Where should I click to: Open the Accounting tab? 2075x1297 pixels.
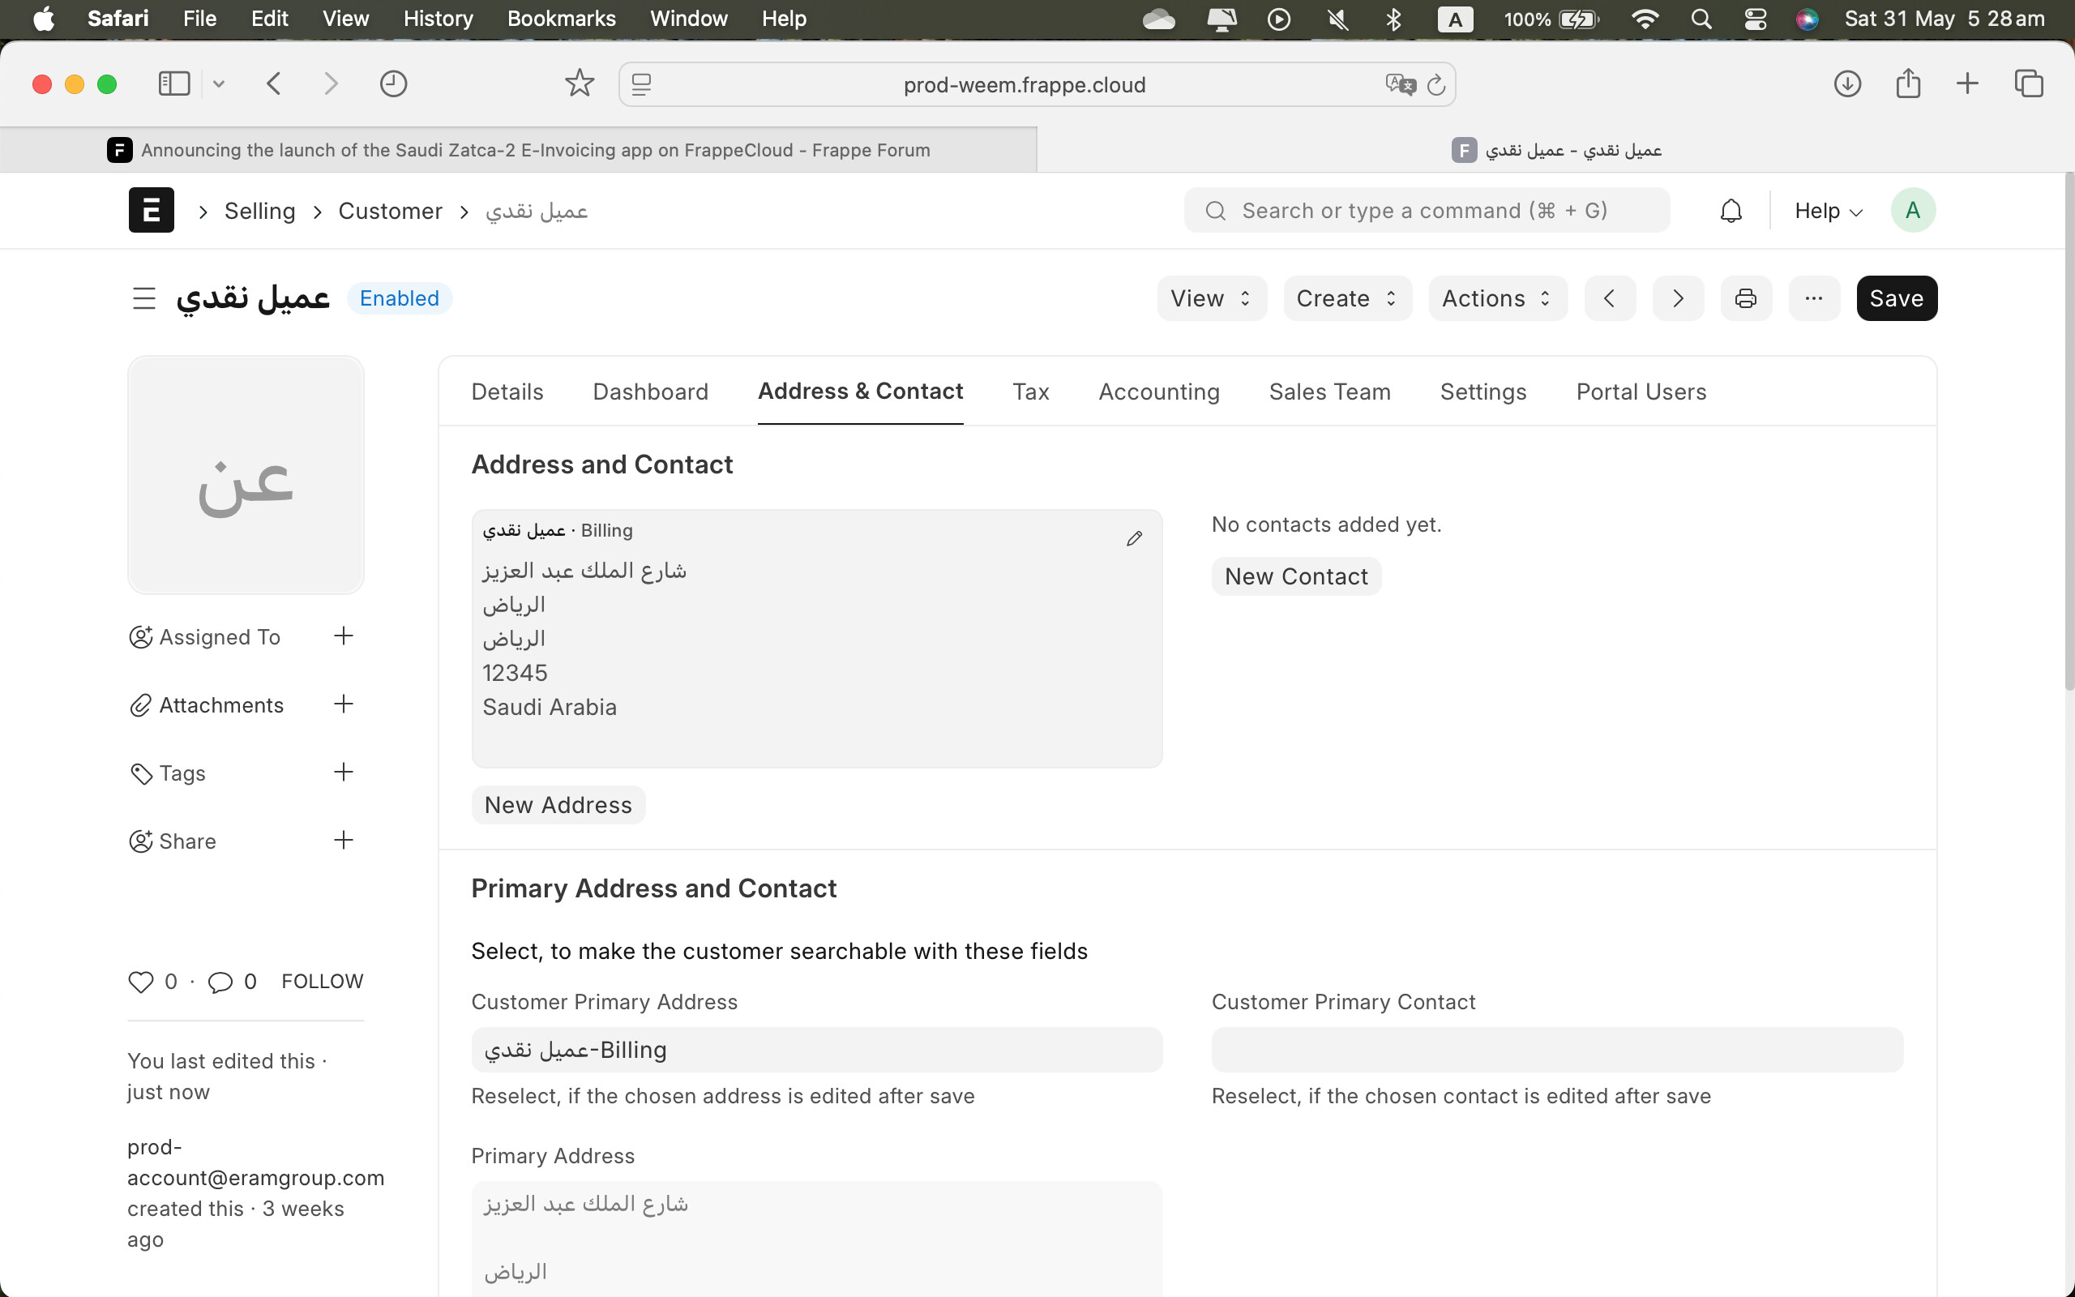(1159, 392)
